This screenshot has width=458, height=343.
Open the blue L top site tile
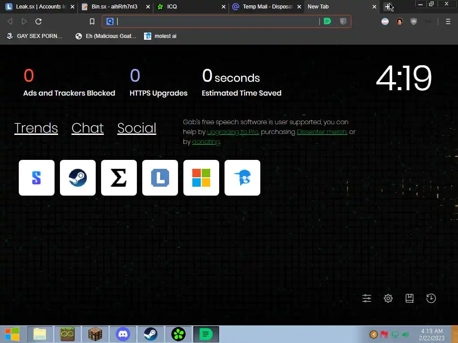160,178
